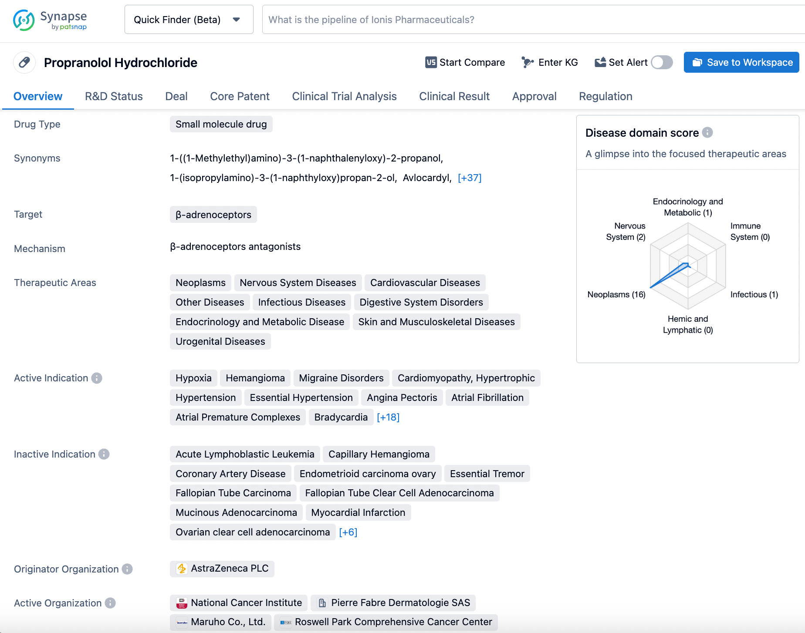Toggle the Set Alert switch
Viewport: 805px width, 633px height.
pyautogui.click(x=662, y=63)
